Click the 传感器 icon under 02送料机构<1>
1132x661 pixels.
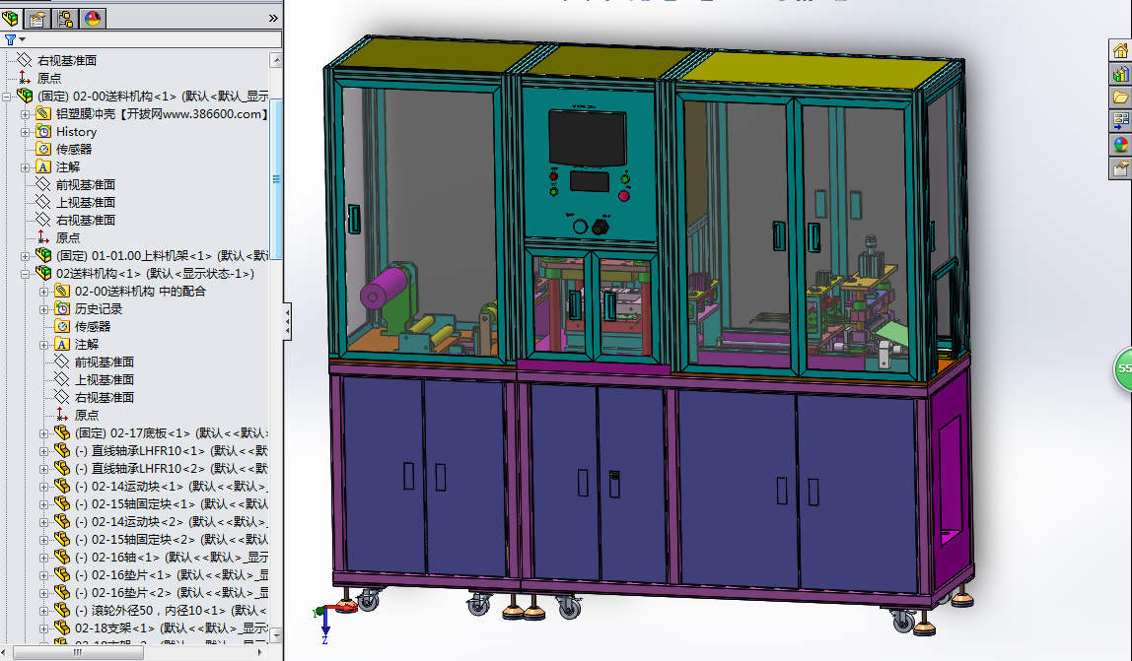[62, 326]
